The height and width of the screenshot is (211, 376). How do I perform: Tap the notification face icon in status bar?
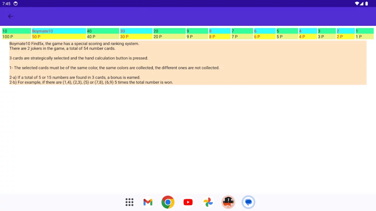(x=16, y=4)
